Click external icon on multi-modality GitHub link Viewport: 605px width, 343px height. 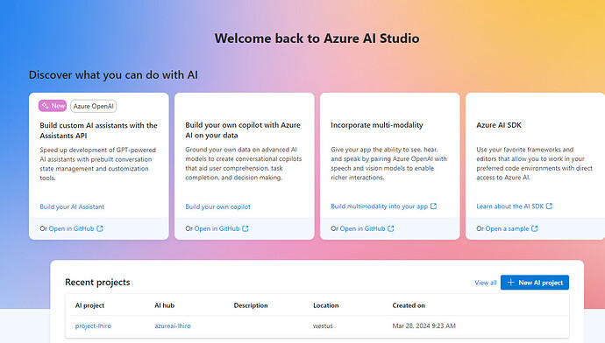(391, 228)
